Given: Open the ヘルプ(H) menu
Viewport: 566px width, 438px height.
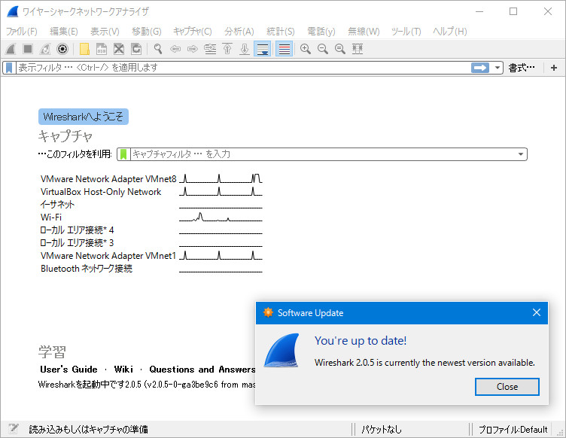Looking at the screenshot, I should [450, 32].
